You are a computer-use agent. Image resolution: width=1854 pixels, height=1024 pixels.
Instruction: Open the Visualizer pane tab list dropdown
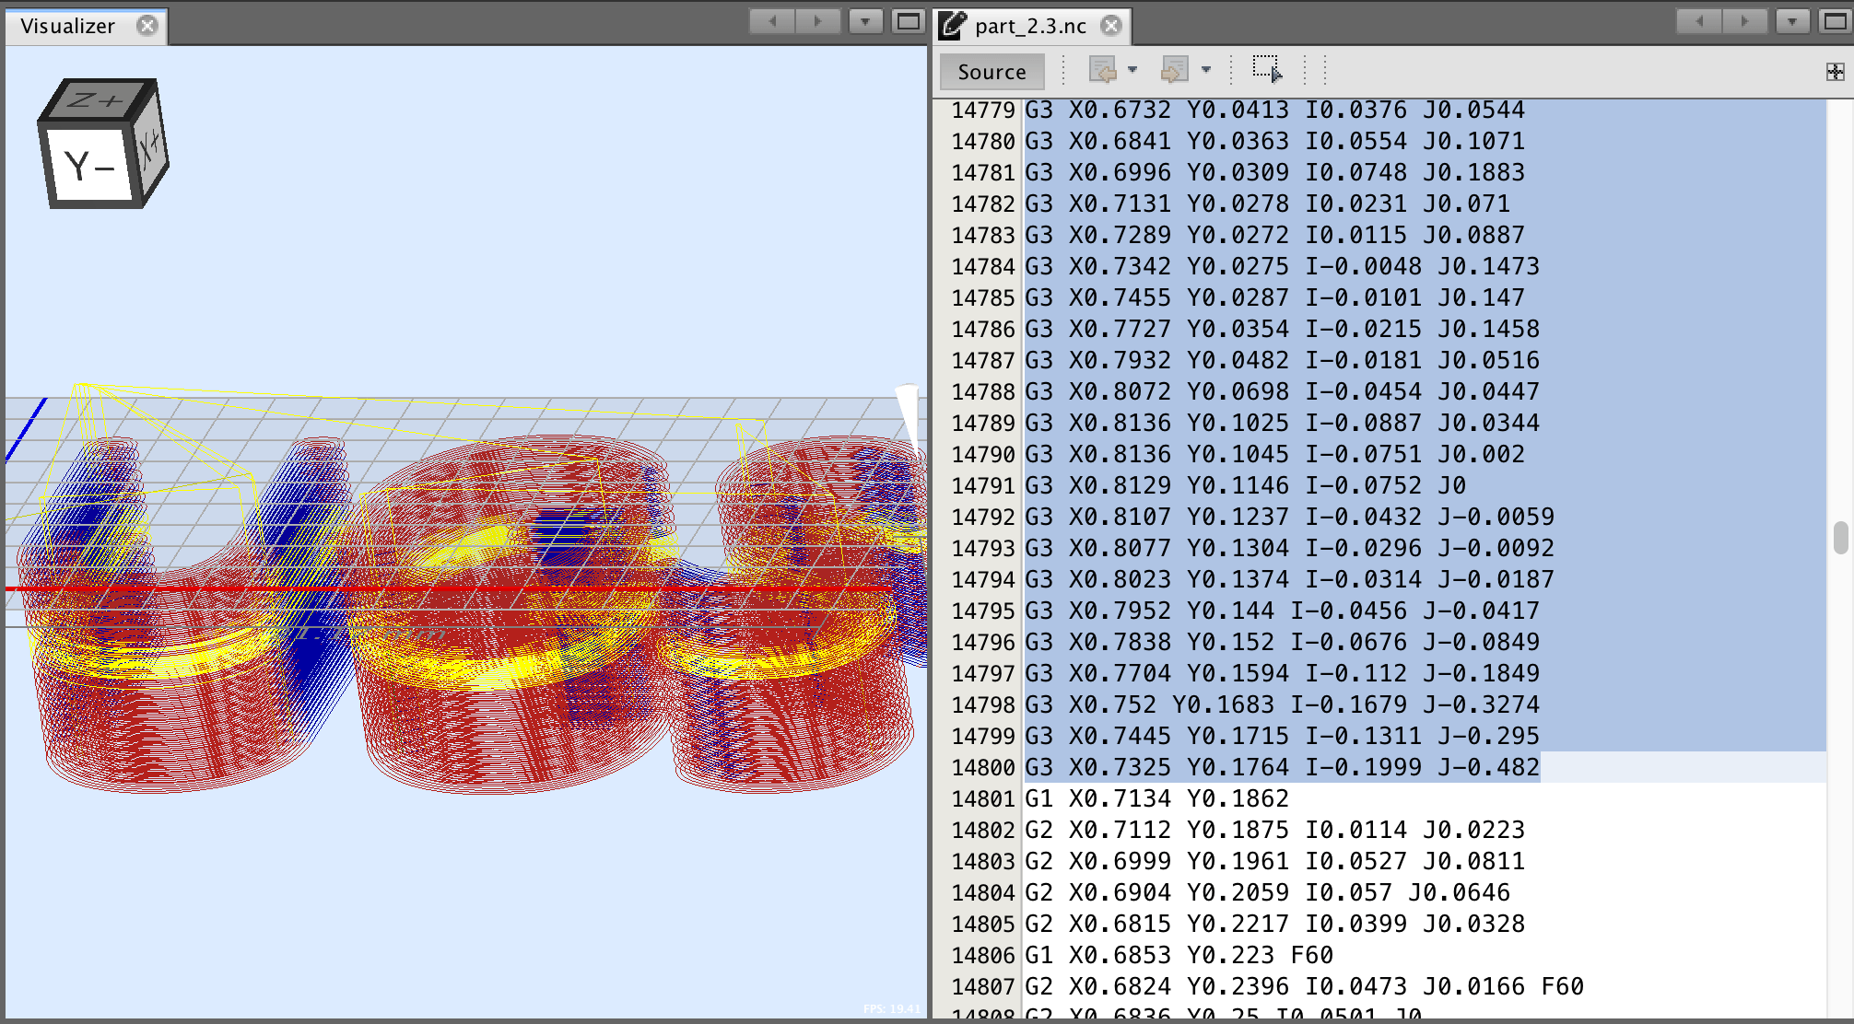click(865, 20)
